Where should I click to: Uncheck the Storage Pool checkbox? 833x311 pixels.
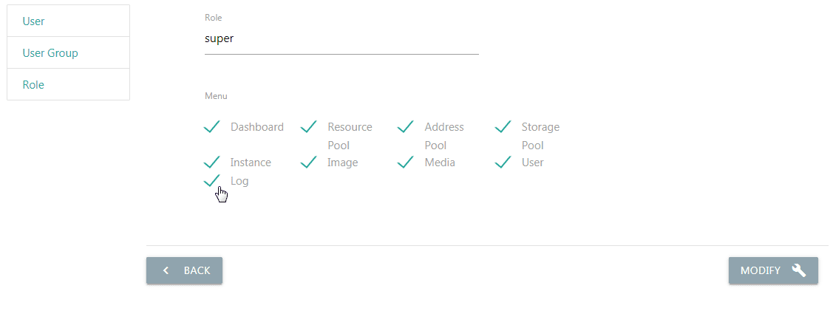(x=503, y=127)
